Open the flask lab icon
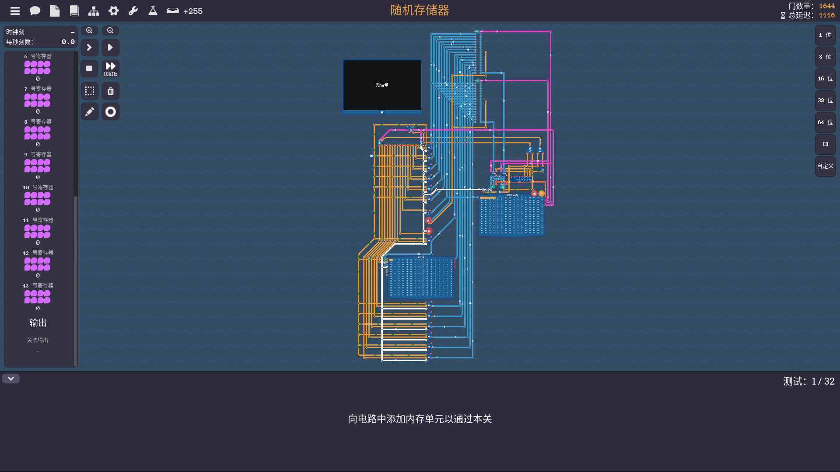Screen dimensions: 840x472 pyautogui.click(x=153, y=11)
